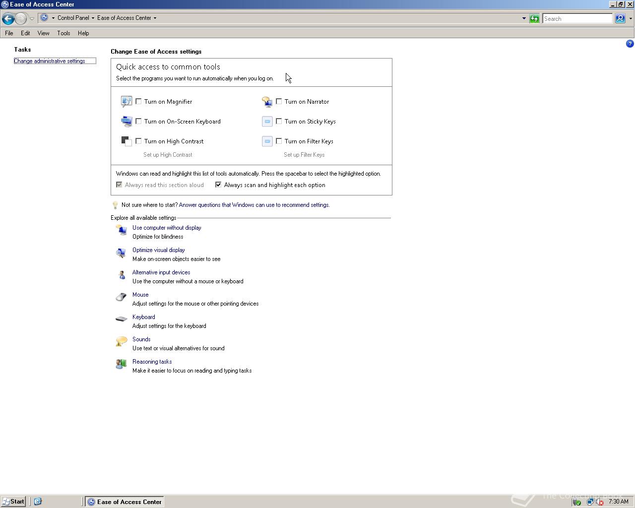Open the Start menu

pyautogui.click(x=13, y=502)
